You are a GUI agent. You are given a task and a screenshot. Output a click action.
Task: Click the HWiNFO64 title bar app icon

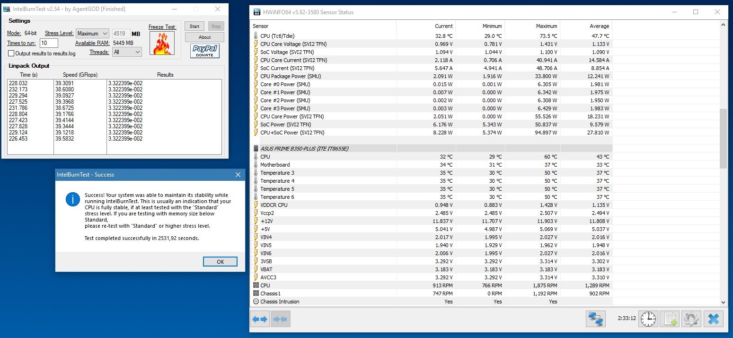[x=257, y=12]
